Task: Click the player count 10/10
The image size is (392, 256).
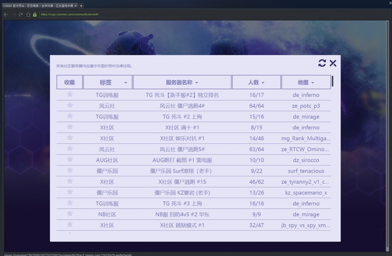Action: point(256,160)
